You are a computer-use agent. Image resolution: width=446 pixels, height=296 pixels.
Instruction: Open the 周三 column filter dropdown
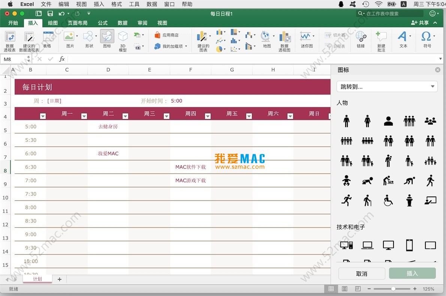coord(167,116)
